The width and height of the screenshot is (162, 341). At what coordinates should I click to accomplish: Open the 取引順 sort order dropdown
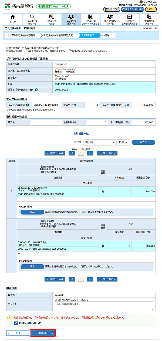coord(99,142)
